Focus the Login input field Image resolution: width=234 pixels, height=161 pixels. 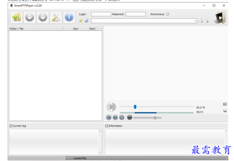click(101, 14)
